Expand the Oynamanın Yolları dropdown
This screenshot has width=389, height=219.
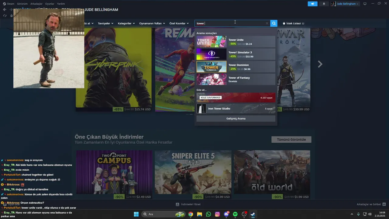(x=152, y=23)
